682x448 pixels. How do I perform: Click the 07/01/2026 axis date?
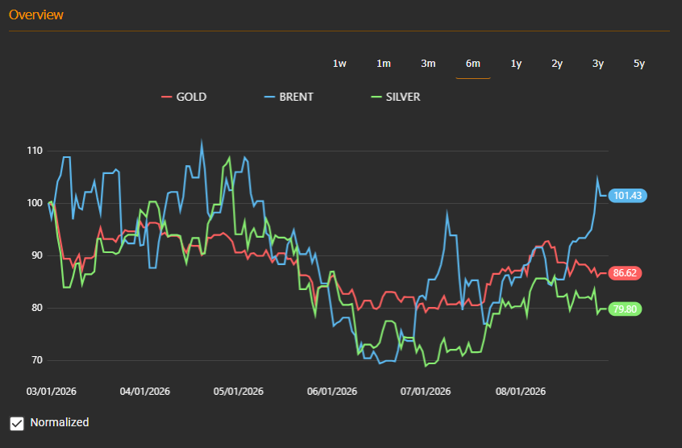426,392
